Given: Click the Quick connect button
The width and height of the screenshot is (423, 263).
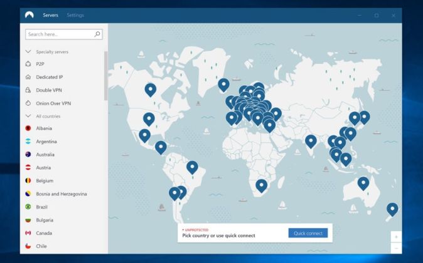Looking at the screenshot, I should click(x=308, y=233).
